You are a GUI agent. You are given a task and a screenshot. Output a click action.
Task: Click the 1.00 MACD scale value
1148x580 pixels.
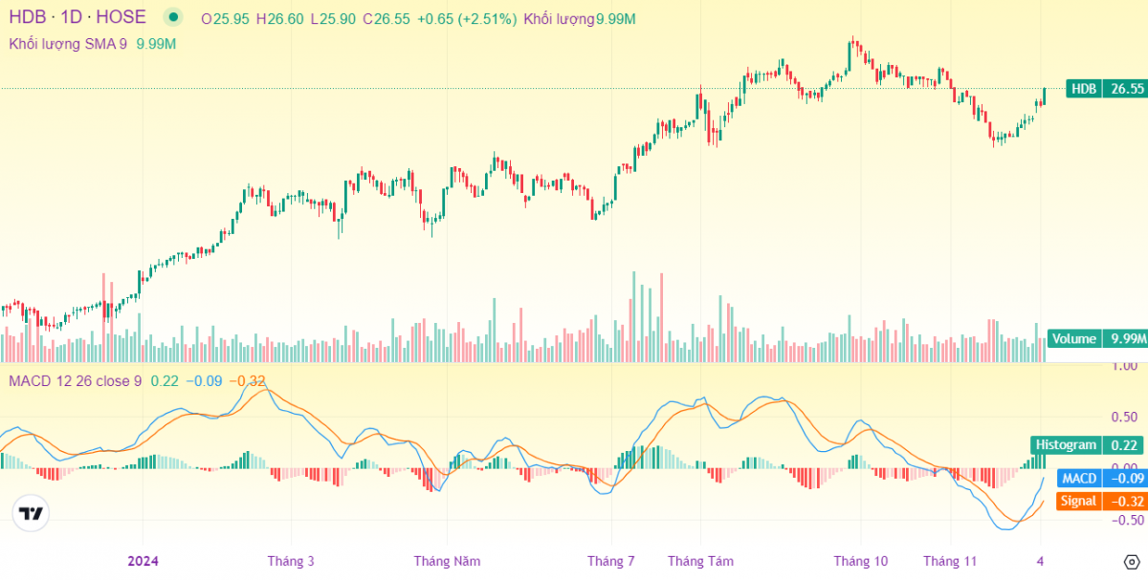click(1098, 366)
